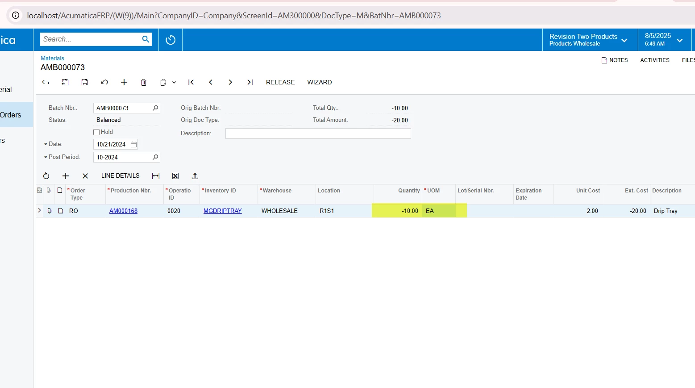Click the Delete trash can icon
695x388 pixels.
(144, 82)
